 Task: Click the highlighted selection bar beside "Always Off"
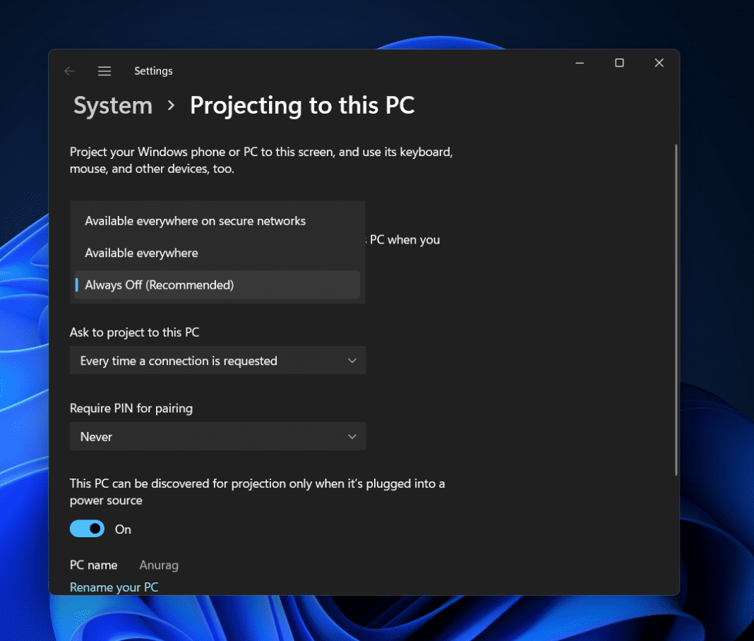[x=76, y=284]
